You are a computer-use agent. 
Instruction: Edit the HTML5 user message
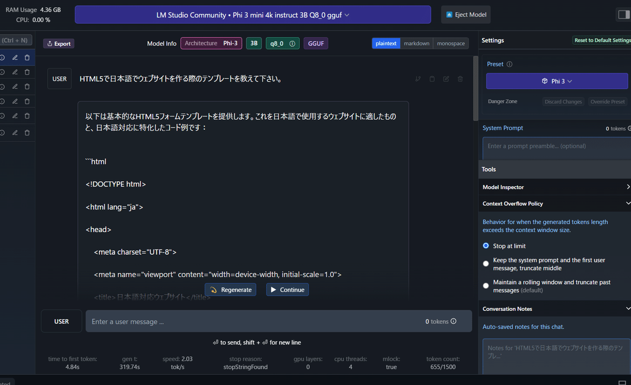[x=446, y=79]
